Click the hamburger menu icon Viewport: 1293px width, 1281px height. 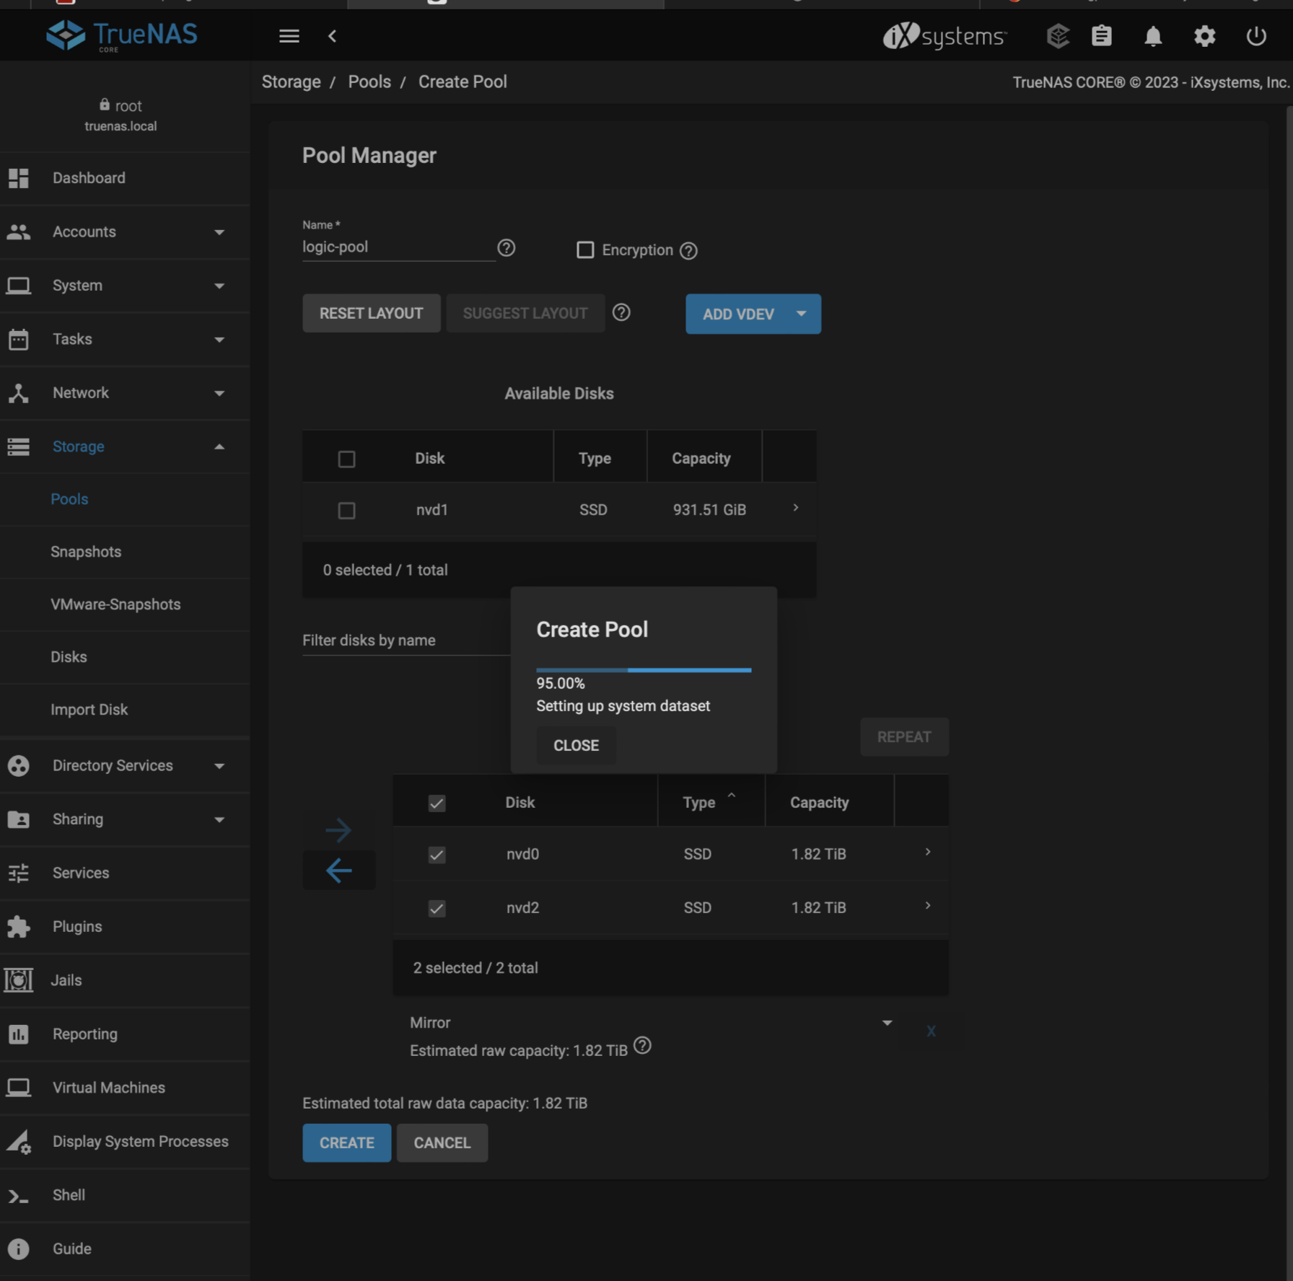pos(289,35)
